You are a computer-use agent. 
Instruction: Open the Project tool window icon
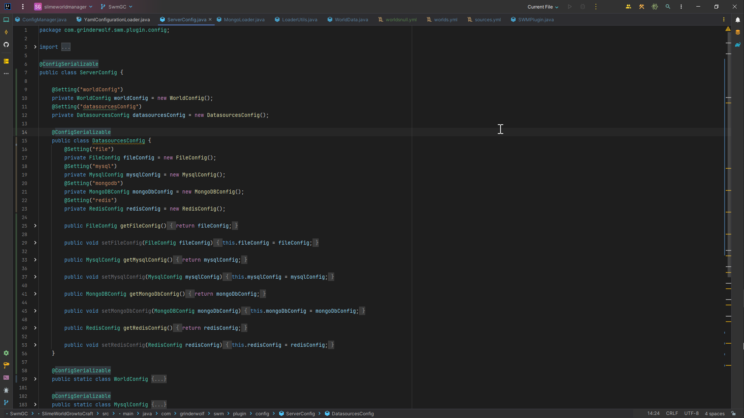click(6, 20)
